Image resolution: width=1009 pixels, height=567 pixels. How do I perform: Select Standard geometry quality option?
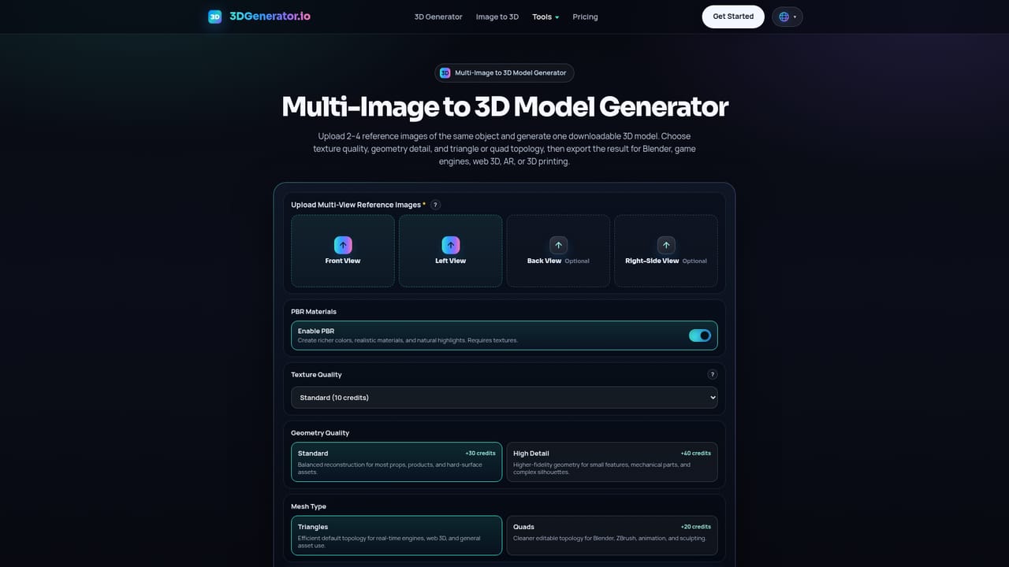tap(397, 462)
